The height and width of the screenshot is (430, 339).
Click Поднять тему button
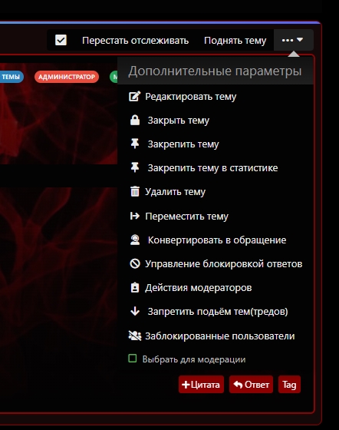(x=235, y=40)
